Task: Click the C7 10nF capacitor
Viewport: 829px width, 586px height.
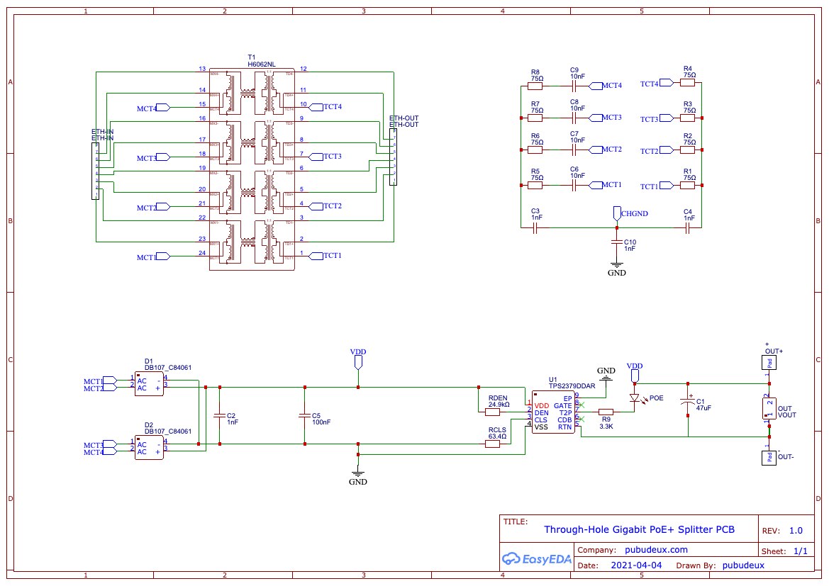Action: click(x=574, y=150)
